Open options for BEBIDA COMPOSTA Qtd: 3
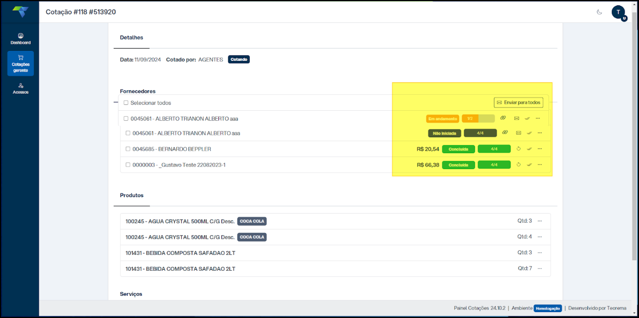 click(540, 253)
